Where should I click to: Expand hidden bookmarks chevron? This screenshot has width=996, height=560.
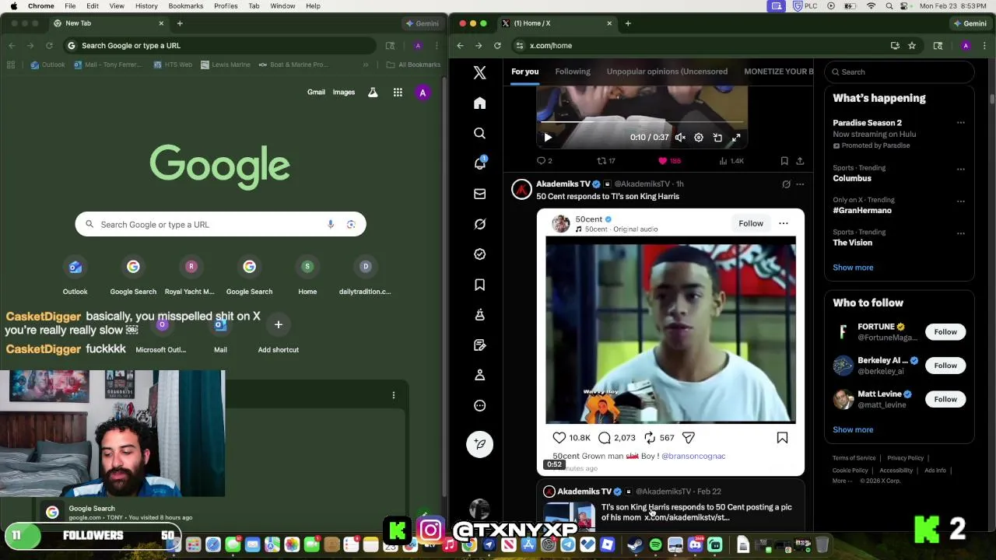click(x=366, y=65)
